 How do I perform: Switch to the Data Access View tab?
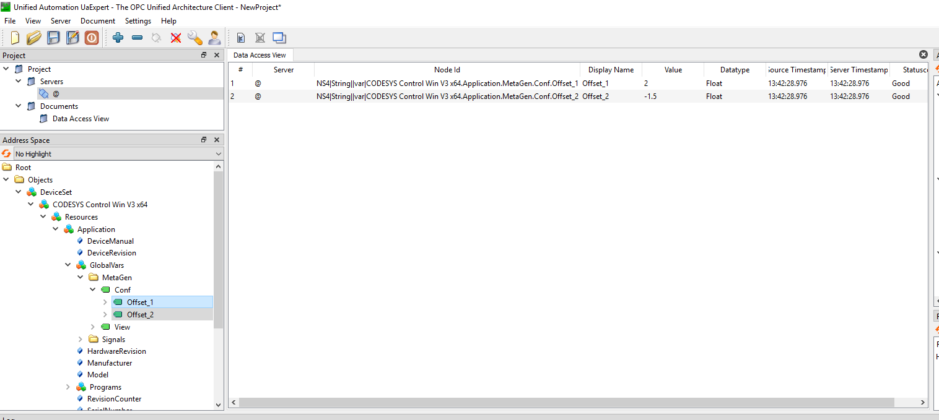point(260,55)
